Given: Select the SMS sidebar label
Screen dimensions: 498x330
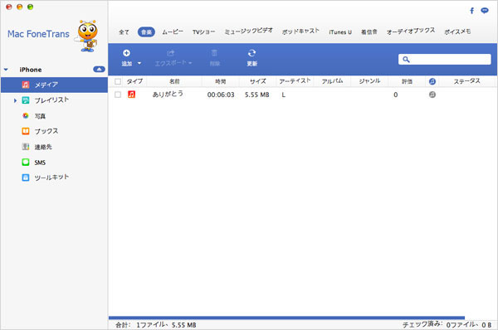Looking at the screenshot, I should click(x=40, y=163).
